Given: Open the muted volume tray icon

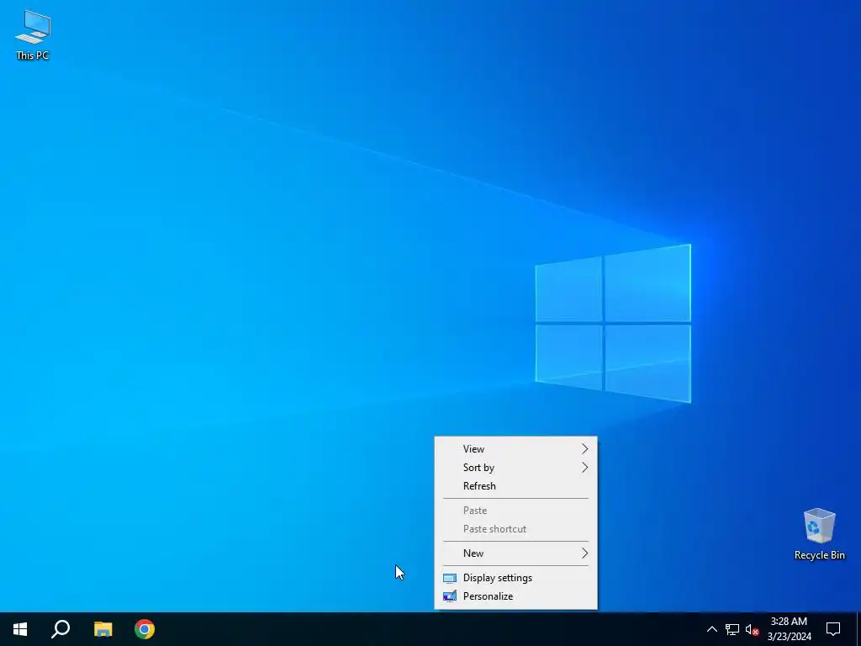Looking at the screenshot, I should pos(752,629).
